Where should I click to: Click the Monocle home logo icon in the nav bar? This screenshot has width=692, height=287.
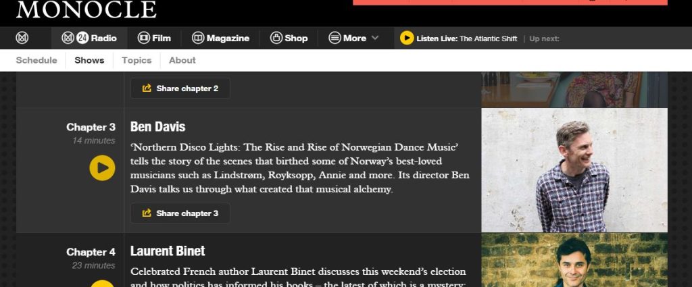[x=22, y=38]
